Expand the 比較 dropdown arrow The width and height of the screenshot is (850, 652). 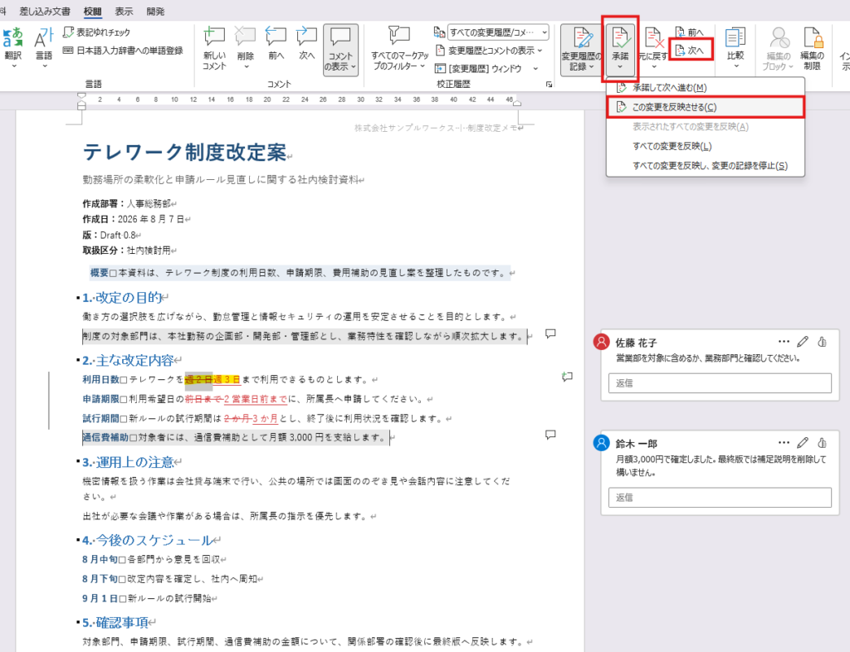[x=735, y=66]
